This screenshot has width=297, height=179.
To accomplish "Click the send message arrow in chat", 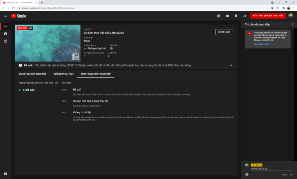I will pos(291,174).
